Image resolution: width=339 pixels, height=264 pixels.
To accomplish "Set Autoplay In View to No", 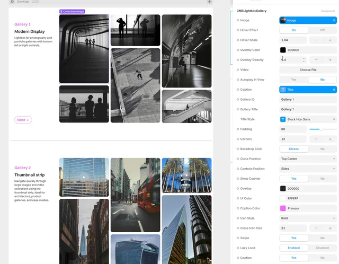I will pos(322,80).
